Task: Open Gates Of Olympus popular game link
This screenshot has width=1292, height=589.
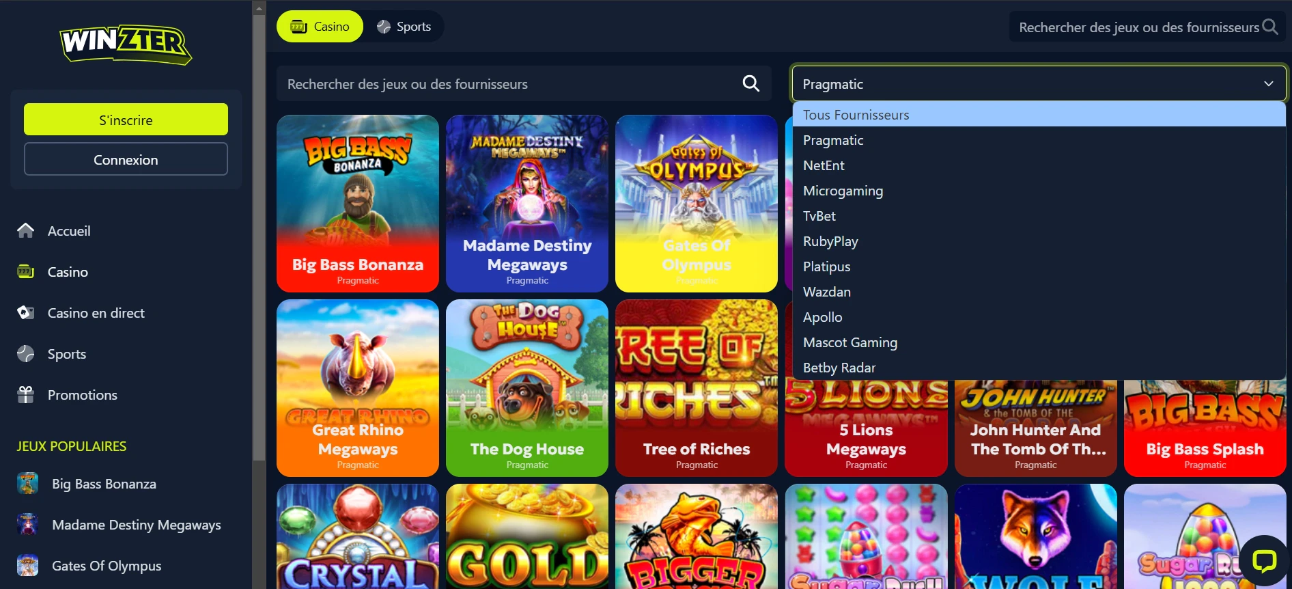Action: click(x=107, y=566)
